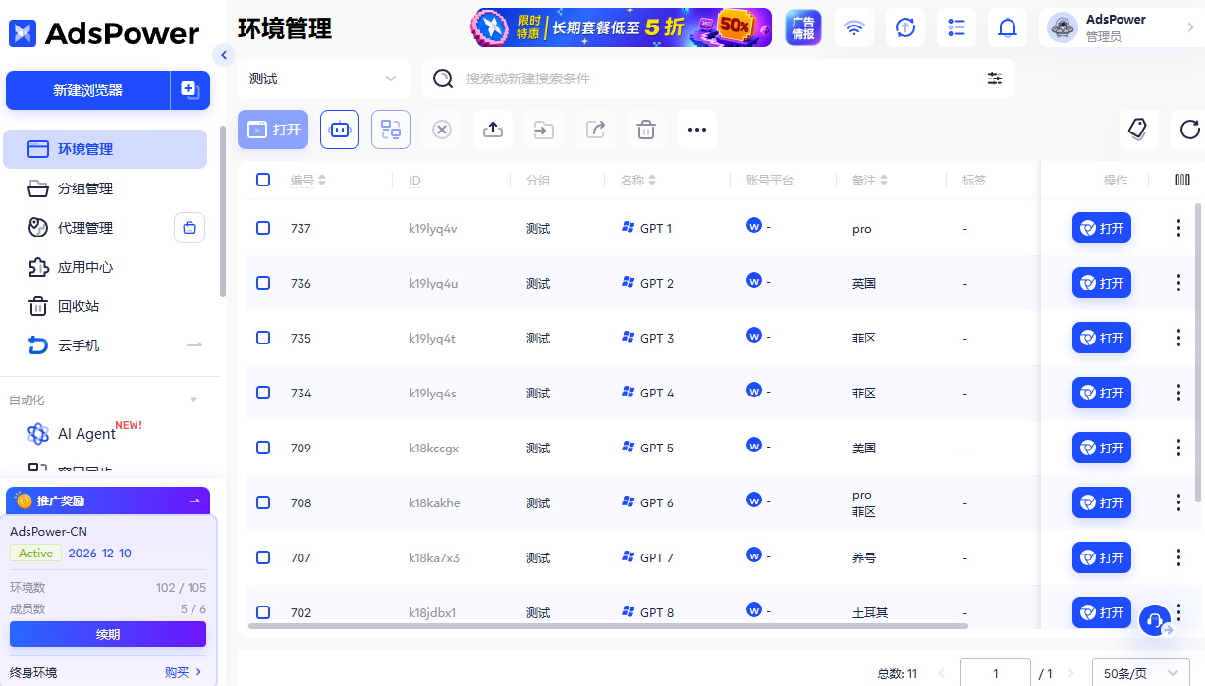
Task: Select the checkbox for row 735
Action: 263,338
